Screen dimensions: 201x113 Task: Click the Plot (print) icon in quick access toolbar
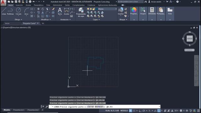point(30,2)
